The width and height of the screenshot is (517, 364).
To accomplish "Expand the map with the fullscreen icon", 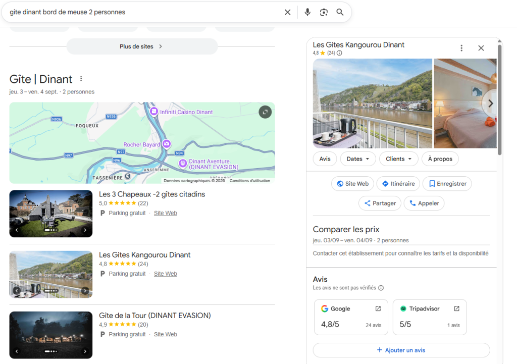I will 265,112.
